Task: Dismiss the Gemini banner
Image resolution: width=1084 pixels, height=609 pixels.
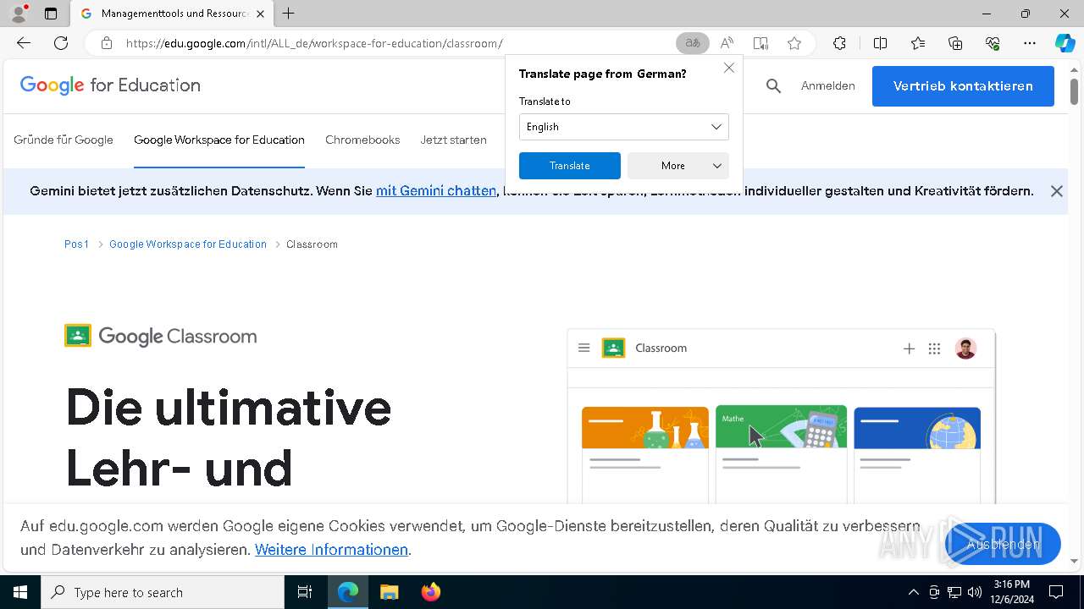Action: (1056, 191)
